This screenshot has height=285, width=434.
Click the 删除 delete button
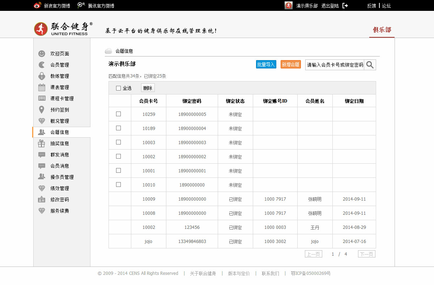pos(148,88)
